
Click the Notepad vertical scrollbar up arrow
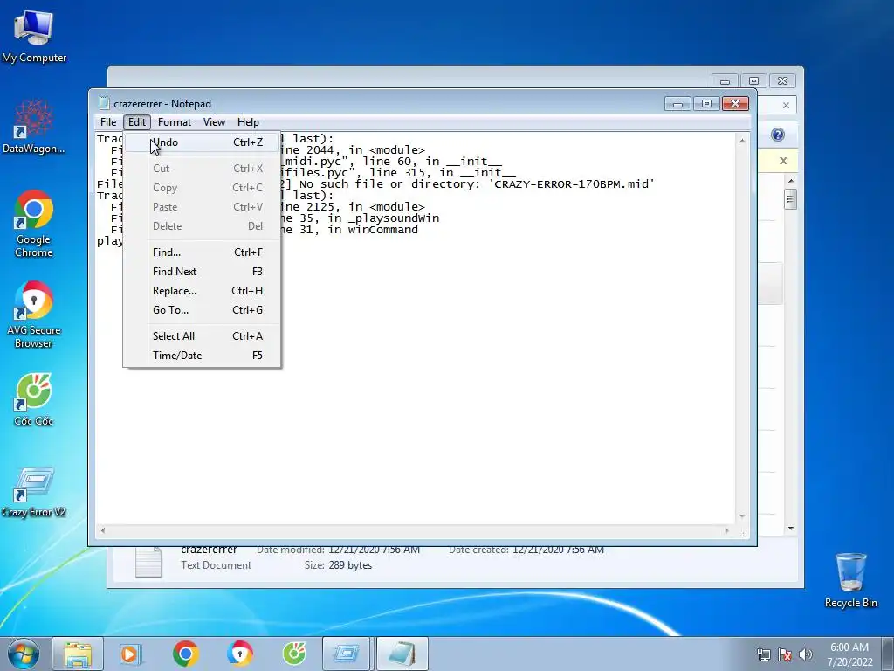click(x=742, y=141)
